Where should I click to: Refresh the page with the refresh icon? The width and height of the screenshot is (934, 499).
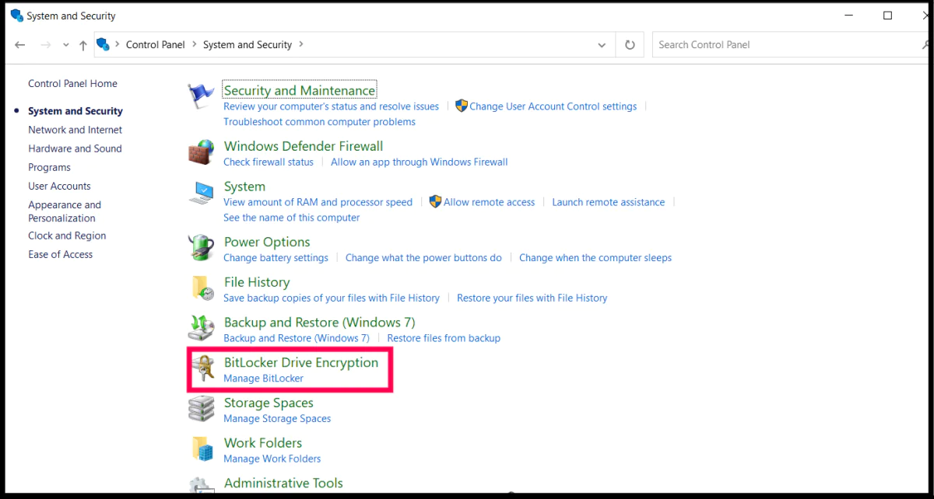(630, 44)
